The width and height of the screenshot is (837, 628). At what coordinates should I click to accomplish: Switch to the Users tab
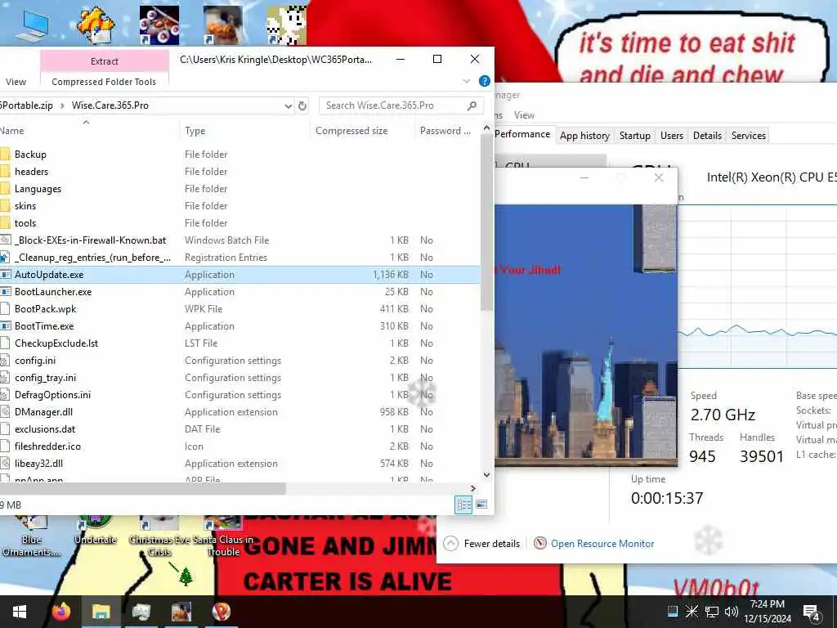672,136
